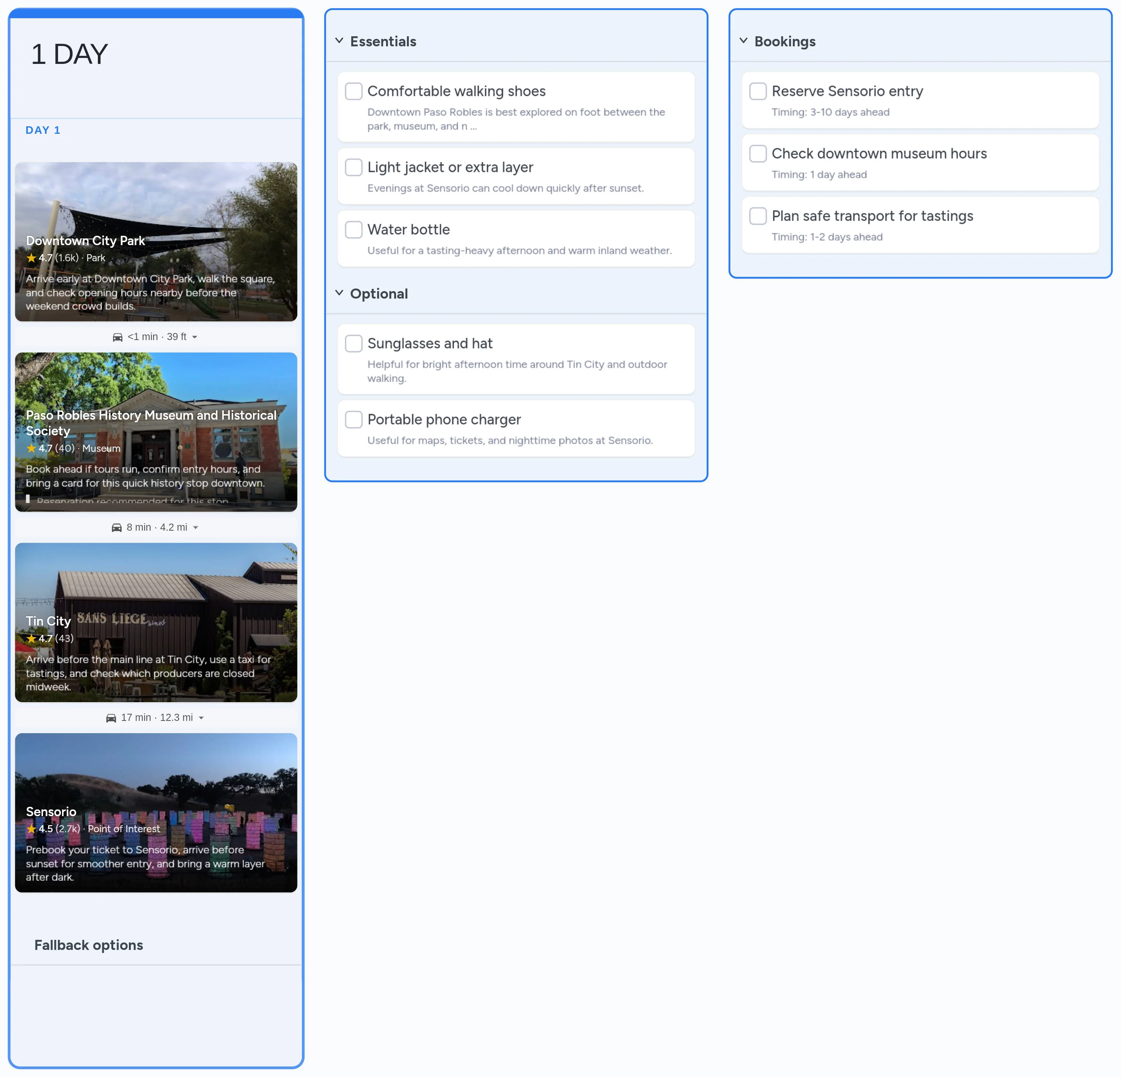1121x1077 pixels.
Task: Collapse the Optional section chevron
Action: click(x=339, y=293)
